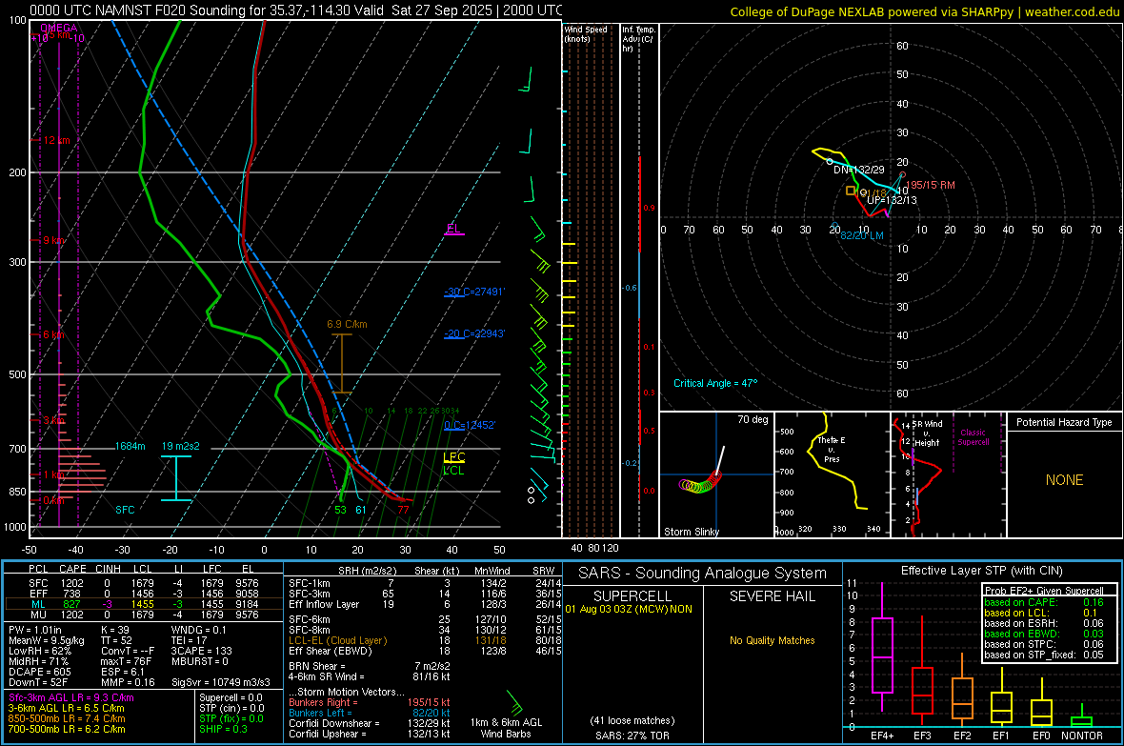1124x746 pixels.
Task: Click the green surface dewpoint value 53
Action: tap(340, 510)
